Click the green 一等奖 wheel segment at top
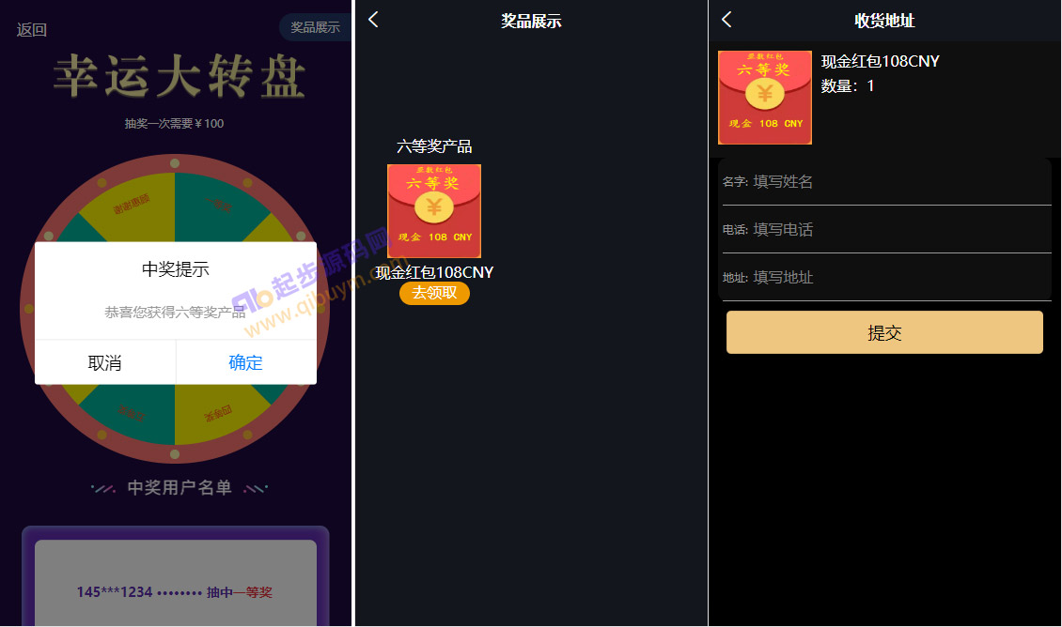The image size is (1062, 627). click(x=217, y=205)
